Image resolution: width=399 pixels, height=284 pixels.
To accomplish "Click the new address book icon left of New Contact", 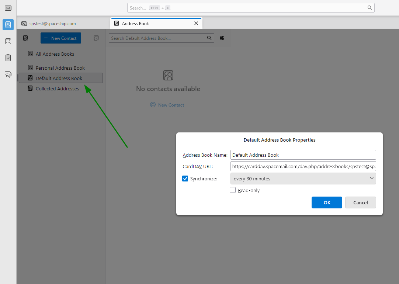I will pyautogui.click(x=25, y=38).
